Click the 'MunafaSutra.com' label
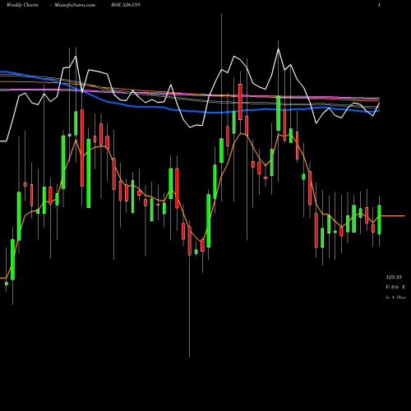411x411 pixels. click(x=75, y=5)
